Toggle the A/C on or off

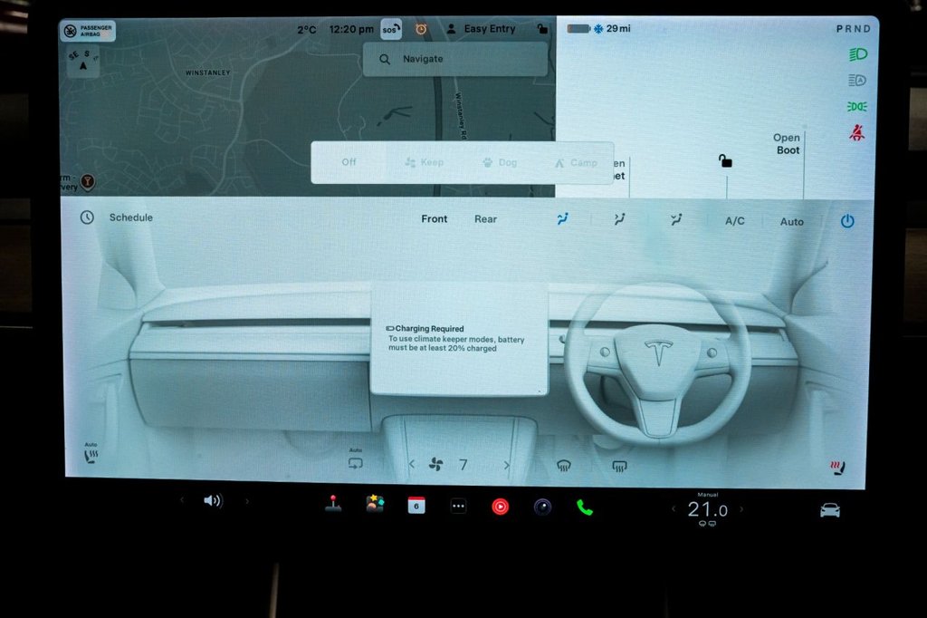coord(734,220)
